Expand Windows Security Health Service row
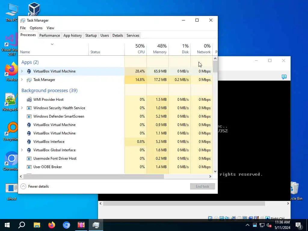The image size is (308, 231). (22, 108)
